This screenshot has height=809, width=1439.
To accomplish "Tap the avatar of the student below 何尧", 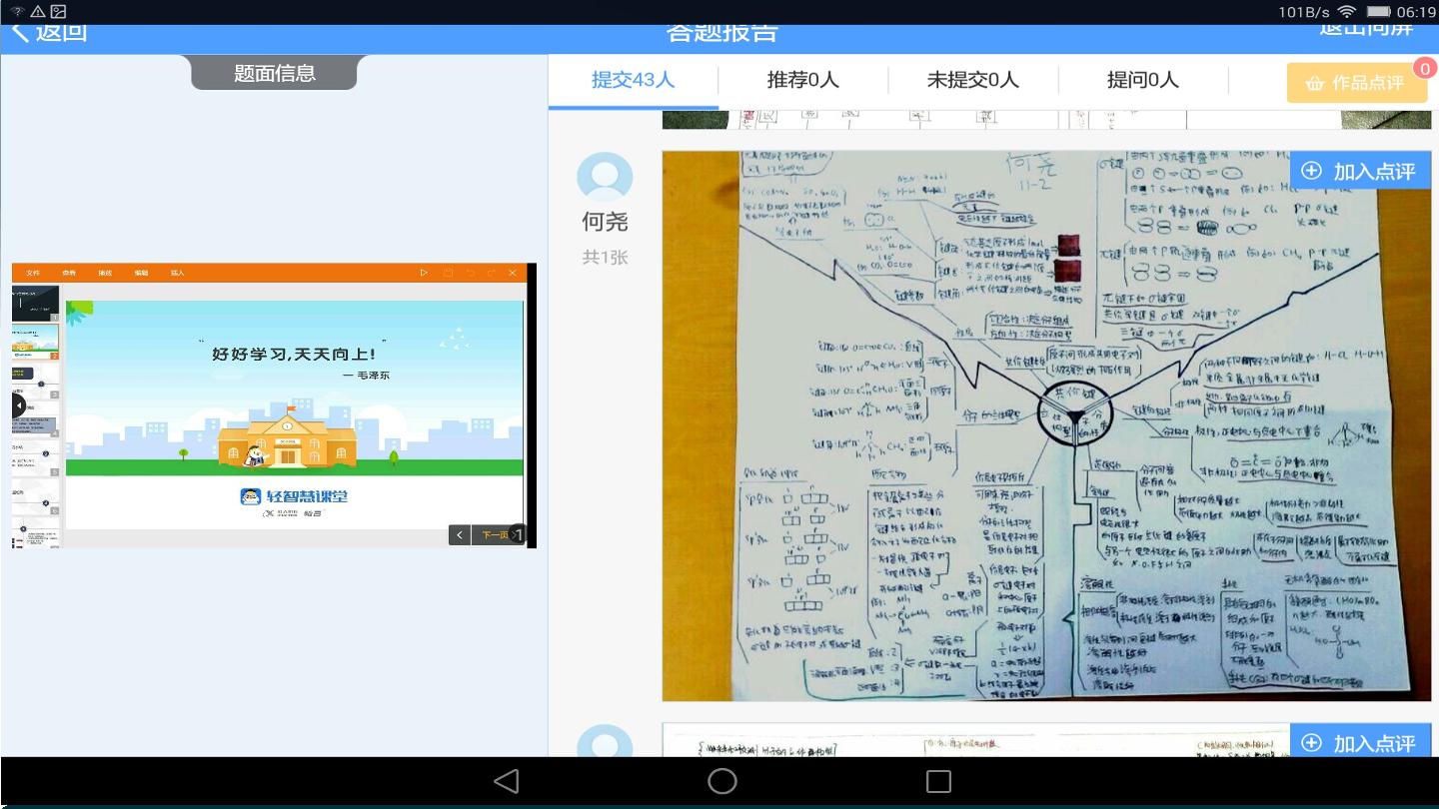I will click(x=605, y=741).
